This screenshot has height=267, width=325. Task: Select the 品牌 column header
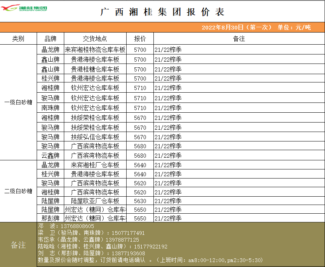[x=50, y=39]
